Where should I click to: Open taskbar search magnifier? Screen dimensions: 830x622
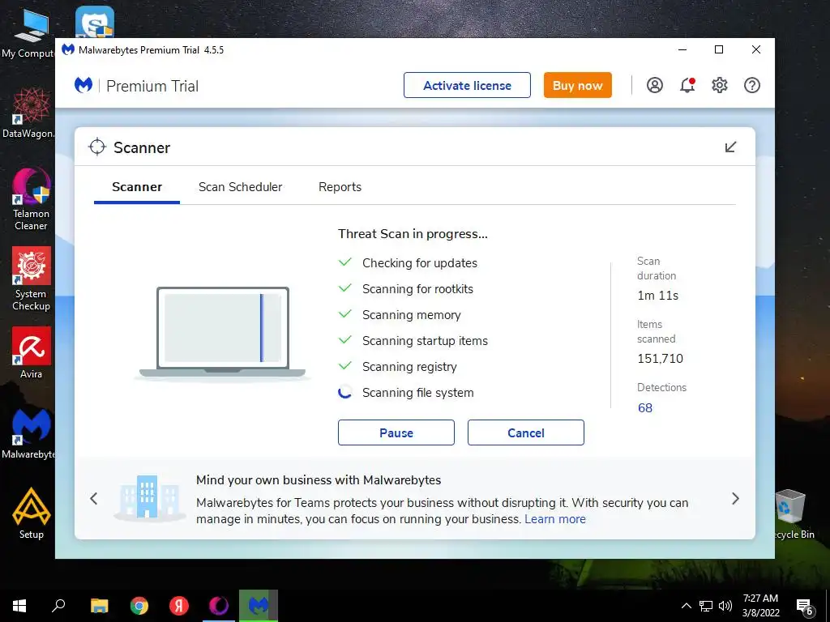point(58,606)
